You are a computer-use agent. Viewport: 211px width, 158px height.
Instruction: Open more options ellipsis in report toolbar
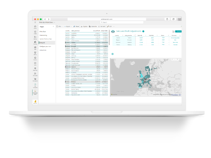(114, 26)
